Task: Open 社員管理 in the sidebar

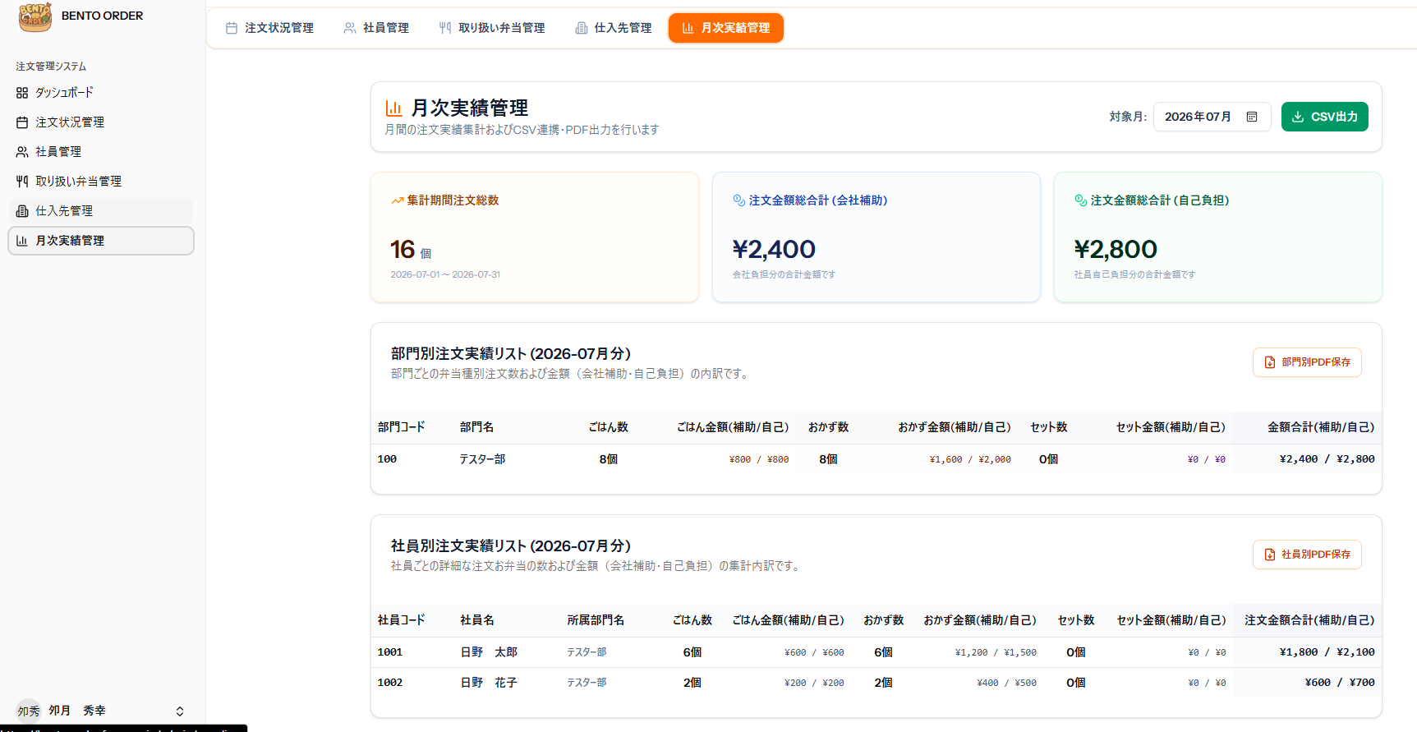Action: (100, 152)
